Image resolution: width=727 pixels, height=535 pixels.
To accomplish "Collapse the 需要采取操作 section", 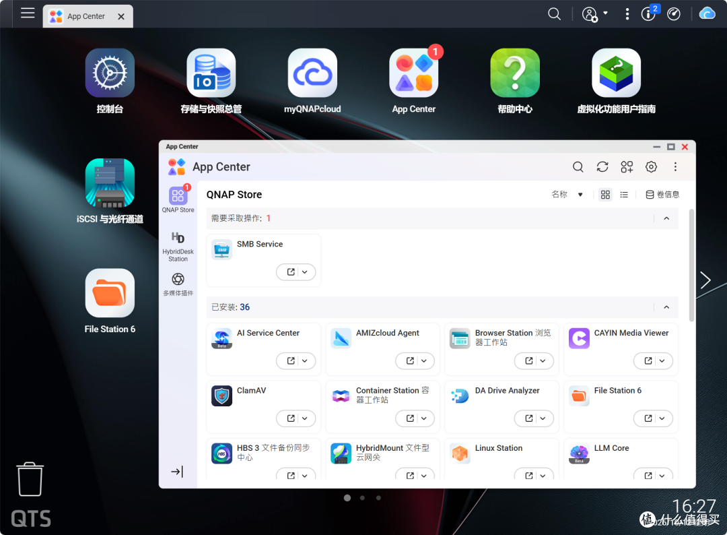I will coord(666,218).
